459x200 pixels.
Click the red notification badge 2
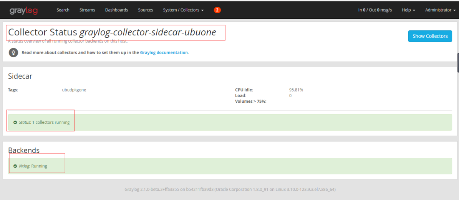tap(217, 10)
